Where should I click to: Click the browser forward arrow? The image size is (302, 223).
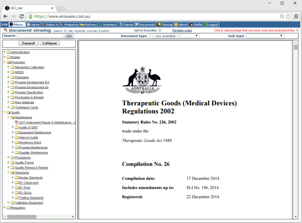pos(14,16)
